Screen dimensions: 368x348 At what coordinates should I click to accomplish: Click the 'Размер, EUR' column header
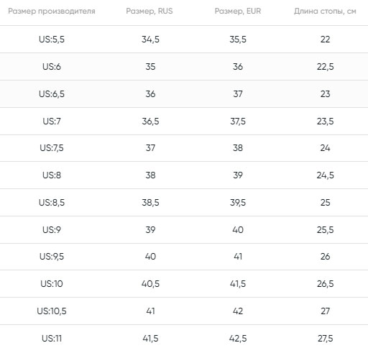pyautogui.click(x=238, y=11)
